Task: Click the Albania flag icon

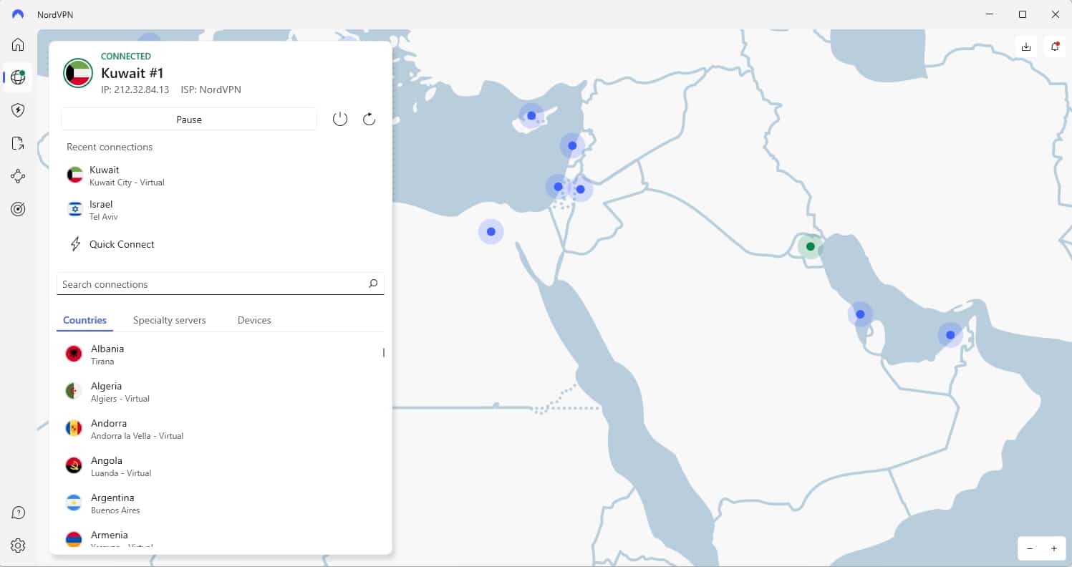Action: click(74, 354)
